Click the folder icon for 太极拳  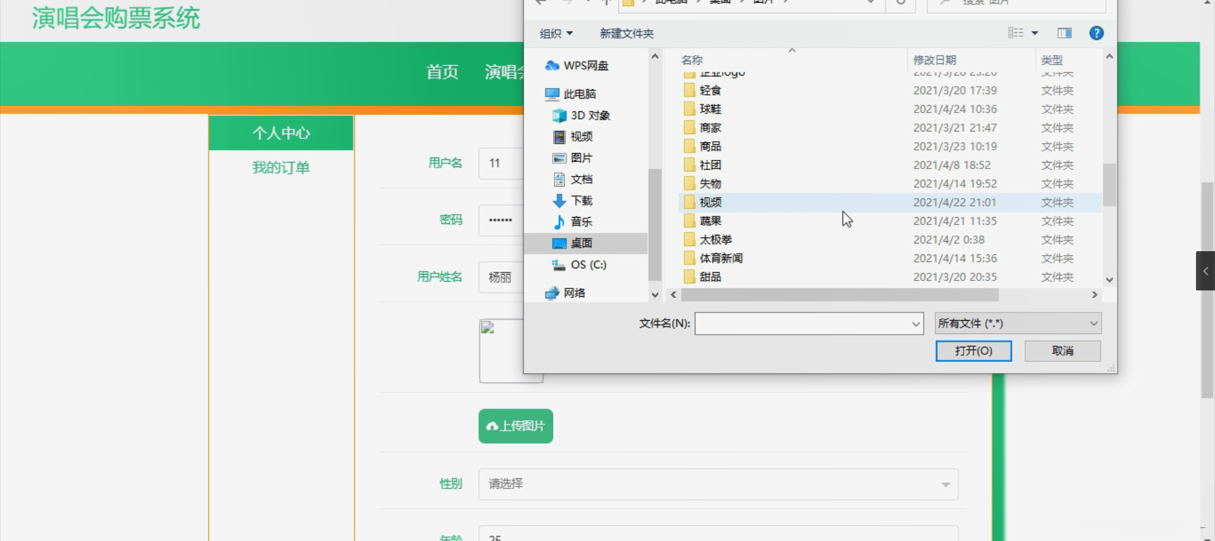tap(690, 240)
